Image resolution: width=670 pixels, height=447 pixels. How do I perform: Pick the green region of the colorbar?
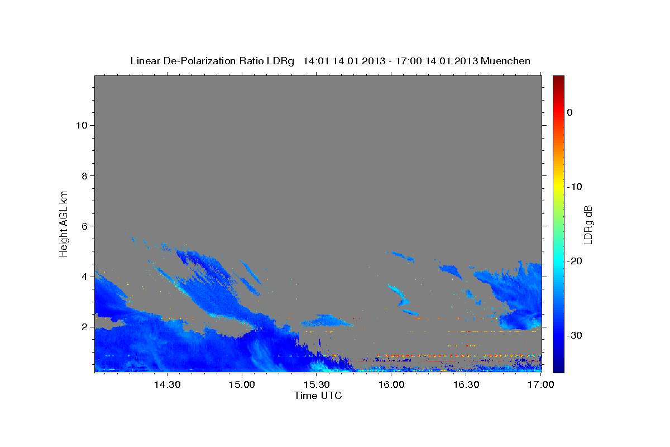click(x=558, y=223)
